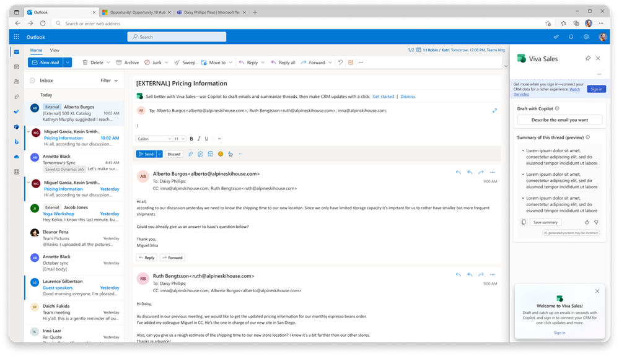This screenshot has width=619, height=356.
Task: Forward arrow icon on Ruth Bengtsson message
Action: pos(480,274)
